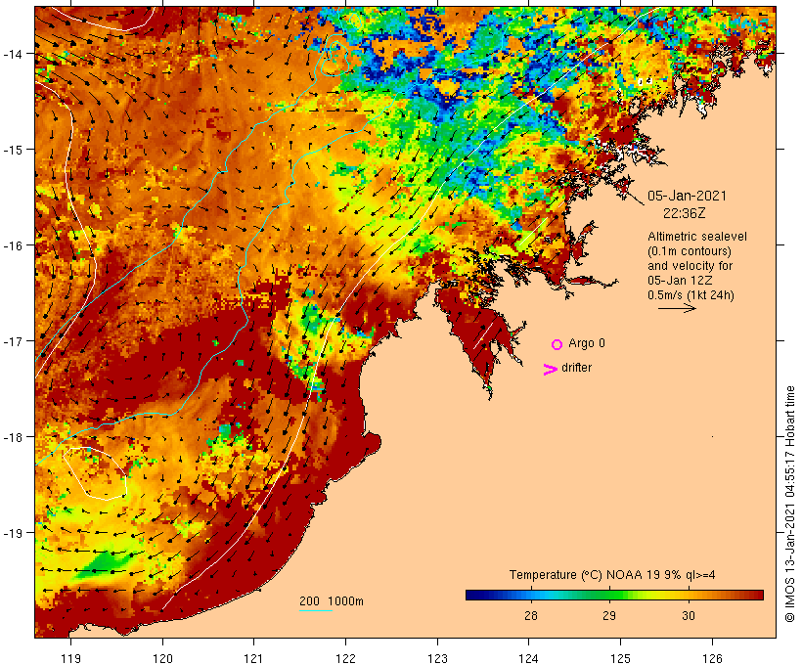The width and height of the screenshot is (802, 665).
Task: Click the 'Altimetric sealevel' caption line
Action: 697,237
